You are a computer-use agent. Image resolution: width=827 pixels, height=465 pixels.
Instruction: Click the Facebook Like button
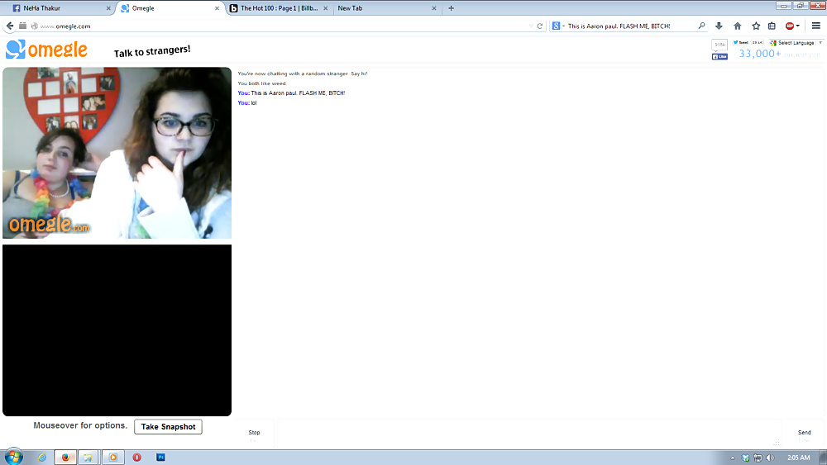point(719,56)
